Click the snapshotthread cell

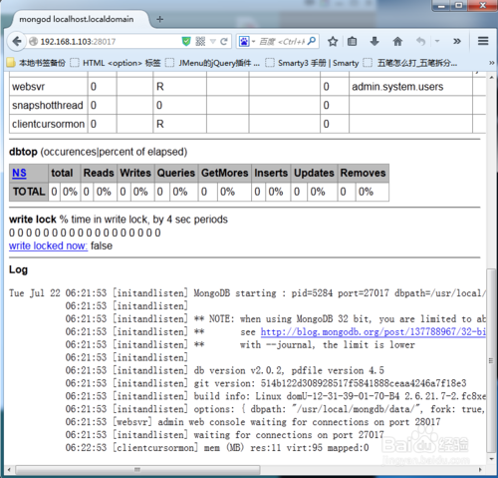pyautogui.click(x=49, y=106)
